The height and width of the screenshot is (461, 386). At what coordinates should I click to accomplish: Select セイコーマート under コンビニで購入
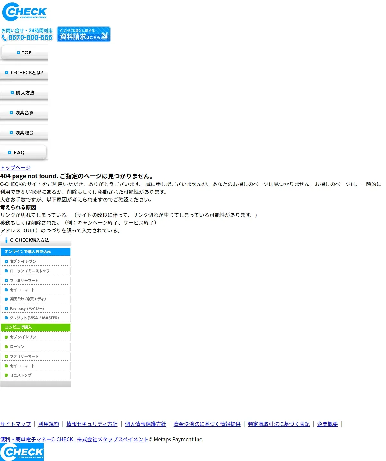pos(36,366)
